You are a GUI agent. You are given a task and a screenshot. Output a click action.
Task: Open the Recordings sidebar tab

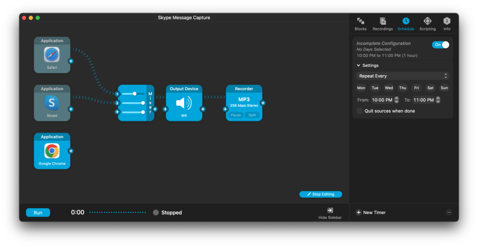[x=383, y=24]
